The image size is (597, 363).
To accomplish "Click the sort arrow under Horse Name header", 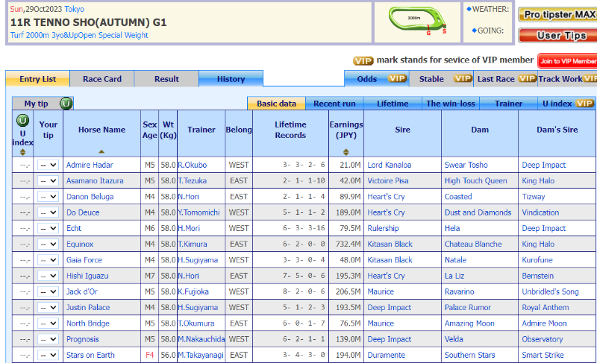I will (101, 151).
